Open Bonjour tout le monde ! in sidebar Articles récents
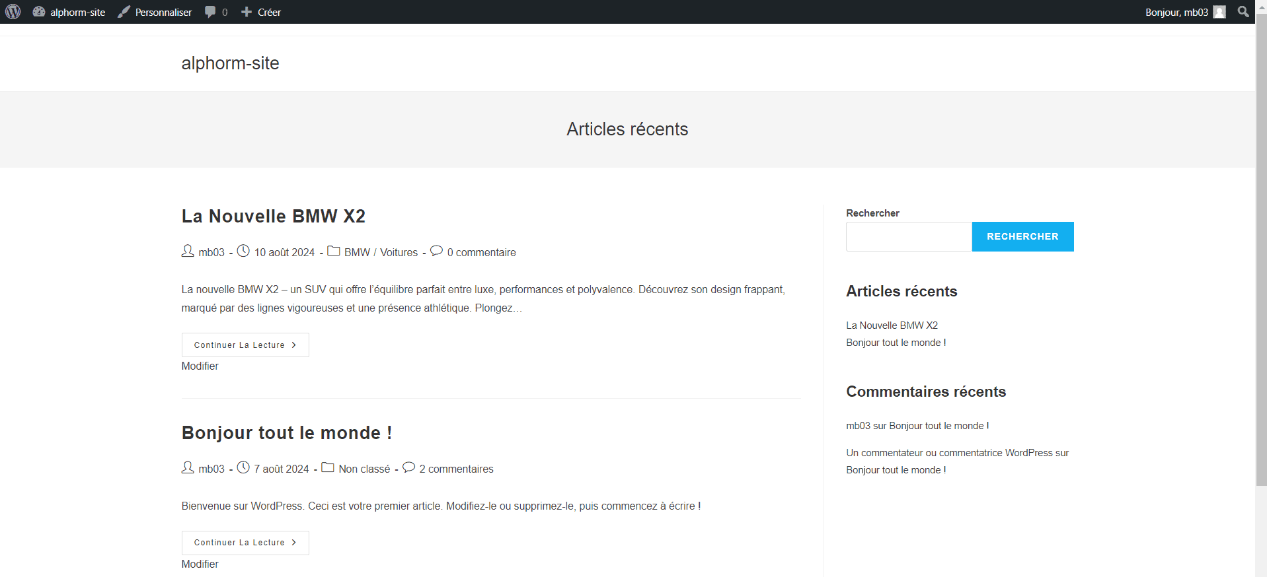Image resolution: width=1267 pixels, height=577 pixels. pyautogui.click(x=896, y=343)
